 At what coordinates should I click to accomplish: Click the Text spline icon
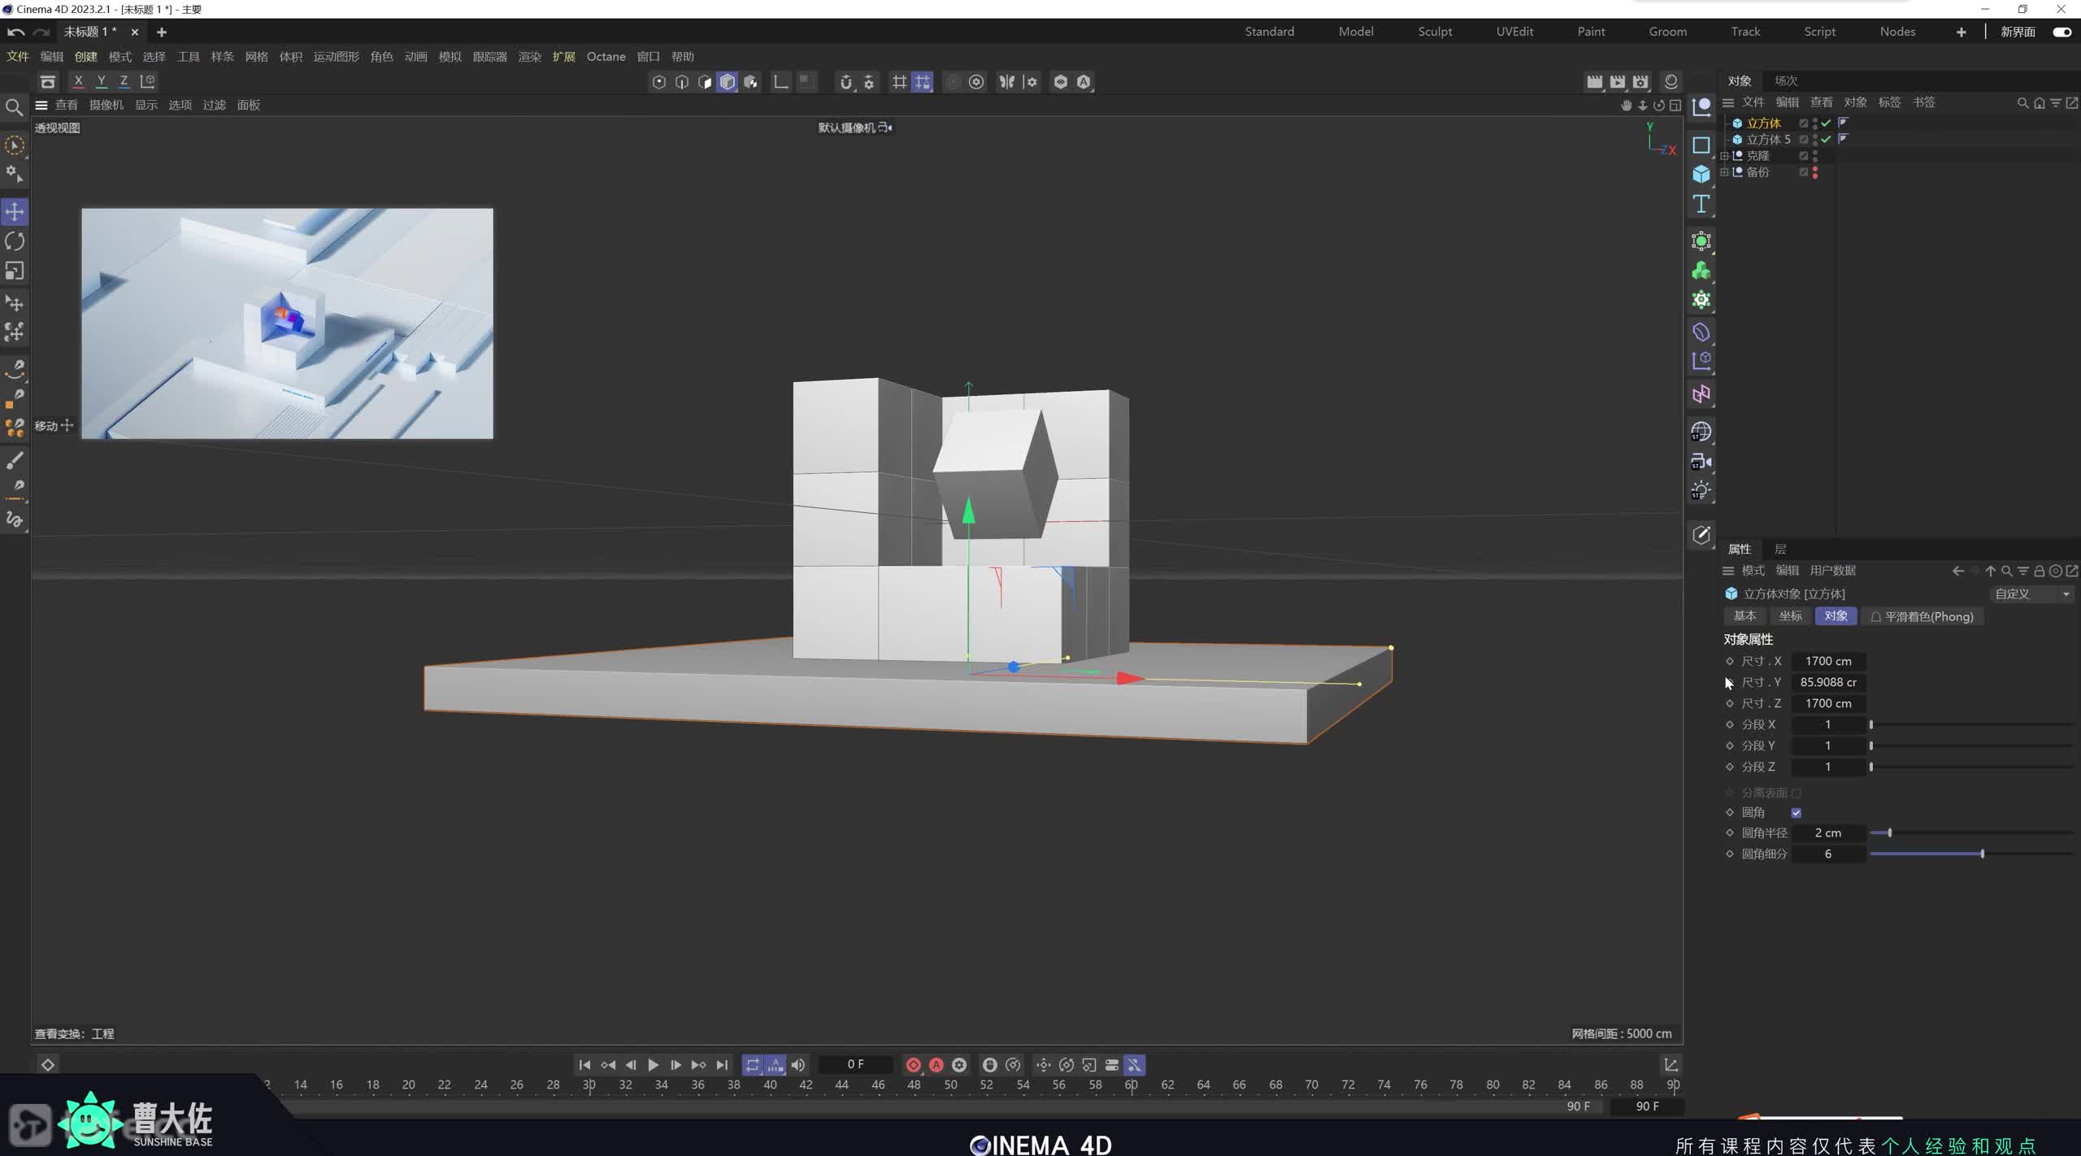(1701, 204)
